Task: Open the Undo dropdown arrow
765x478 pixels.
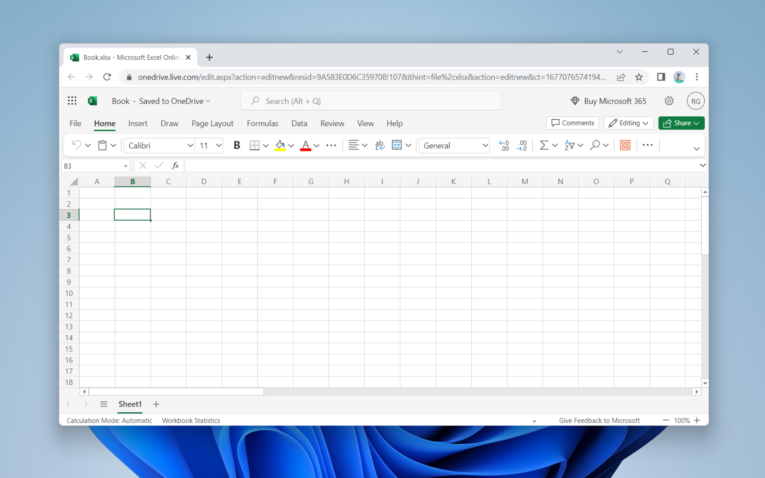Action: [x=88, y=145]
